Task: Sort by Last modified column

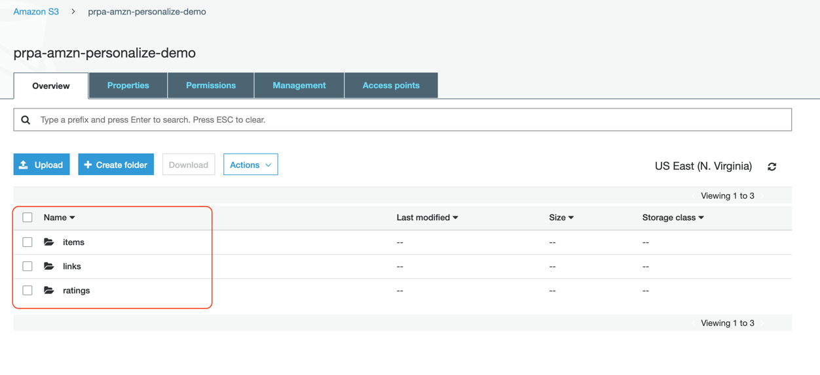Action: [427, 218]
